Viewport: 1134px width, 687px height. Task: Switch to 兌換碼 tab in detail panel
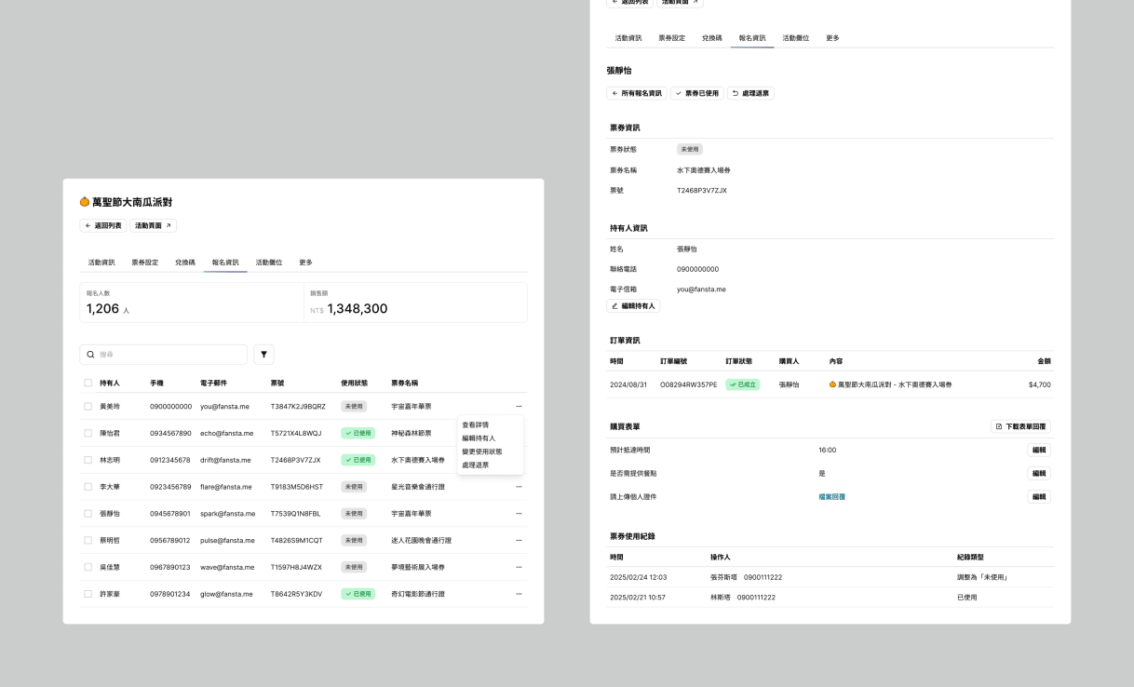(712, 38)
